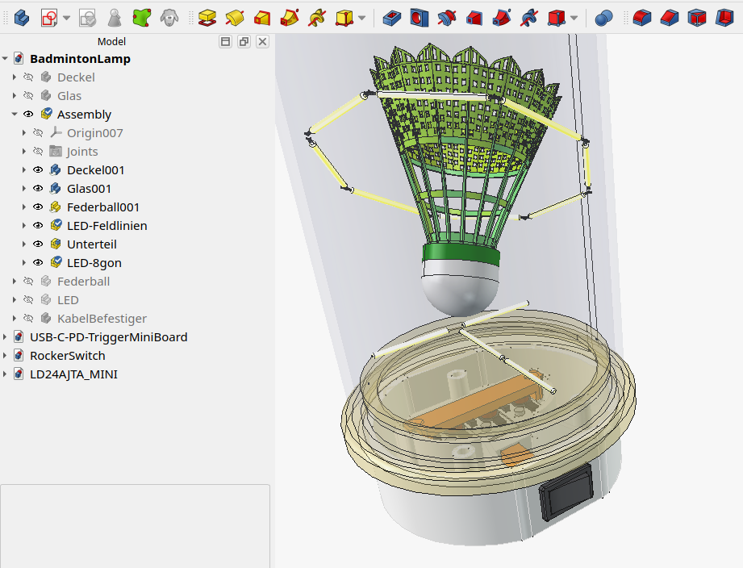Image resolution: width=743 pixels, height=568 pixels.
Task: Expand the RockerSwitch document node
Action: coord(5,356)
